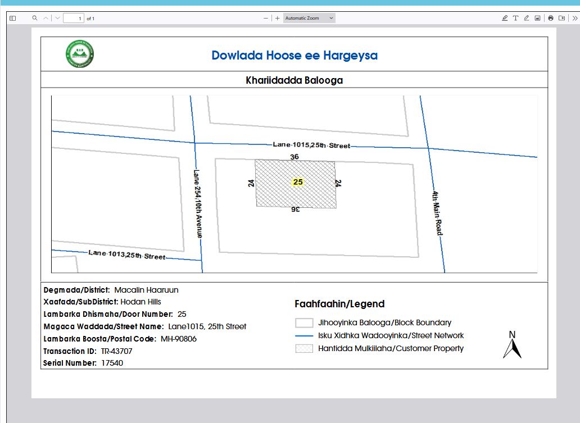The width and height of the screenshot is (580, 423).
Task: Click the zoom in plus button
Action: 278,18
